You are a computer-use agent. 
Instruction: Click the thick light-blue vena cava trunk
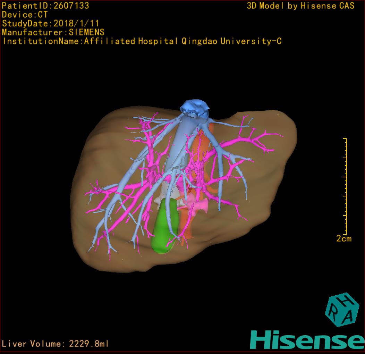pos(180,139)
